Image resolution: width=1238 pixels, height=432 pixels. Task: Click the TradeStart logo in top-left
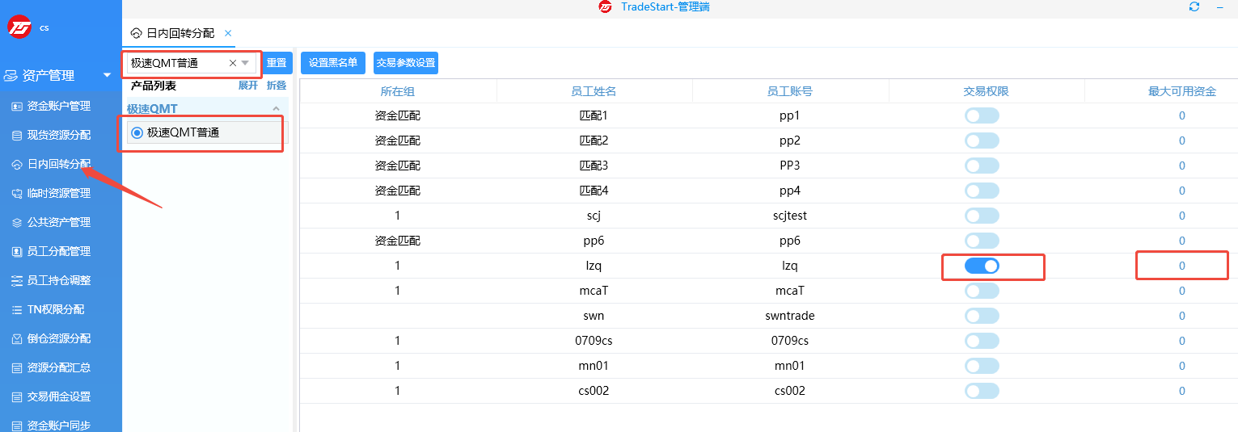19,27
